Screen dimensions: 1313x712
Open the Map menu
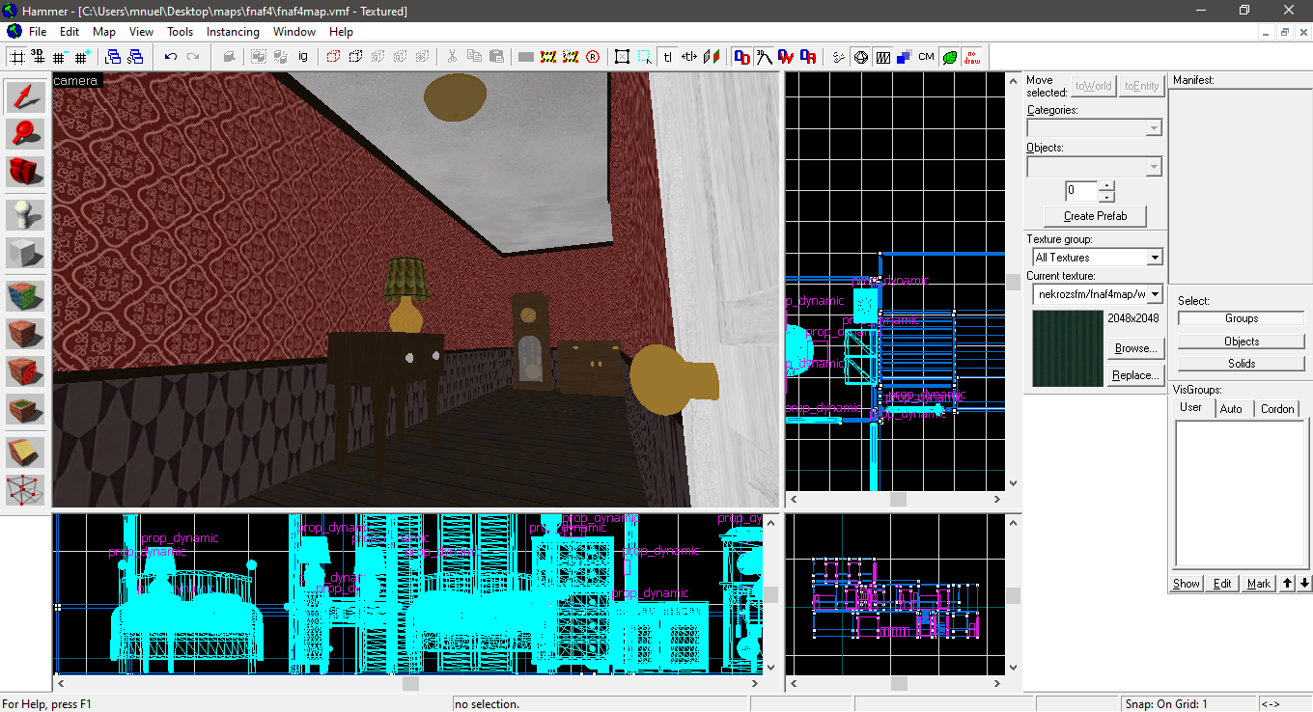104,32
